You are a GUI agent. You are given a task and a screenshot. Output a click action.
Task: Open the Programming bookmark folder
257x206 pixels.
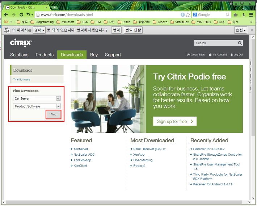point(42,22)
